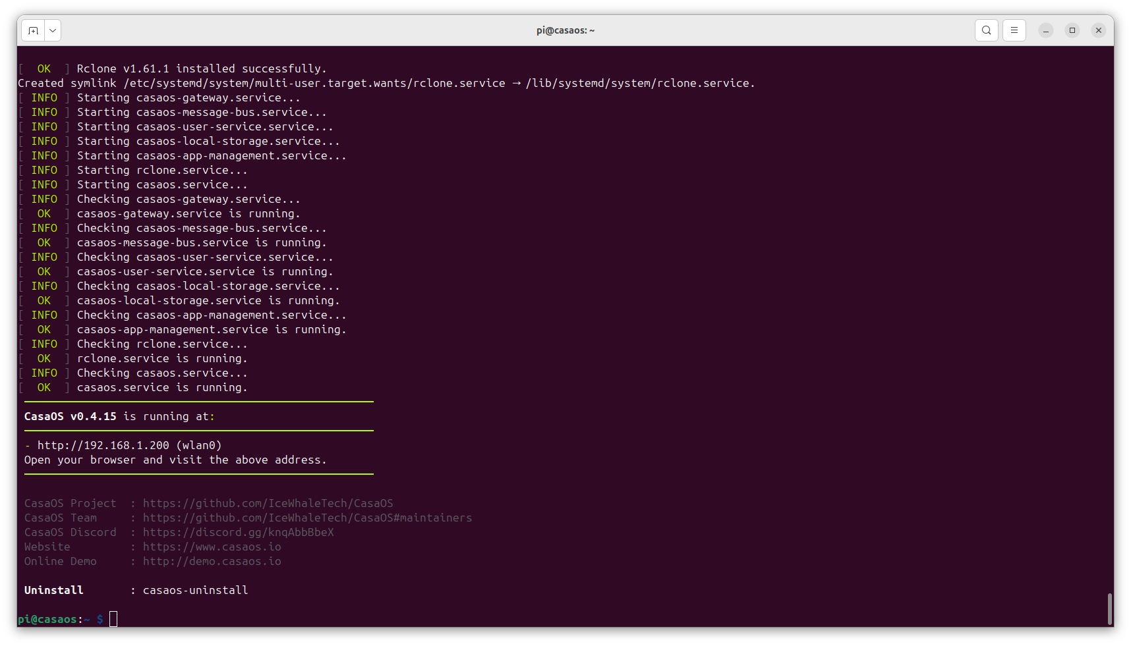The height and width of the screenshot is (646, 1131).
Task: Click 'Checking casaos-user-service.service...' line
Action: click(x=205, y=257)
